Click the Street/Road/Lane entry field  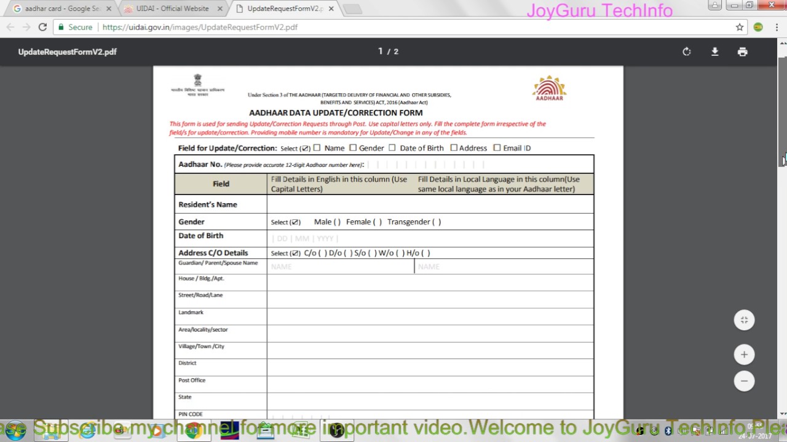point(430,300)
